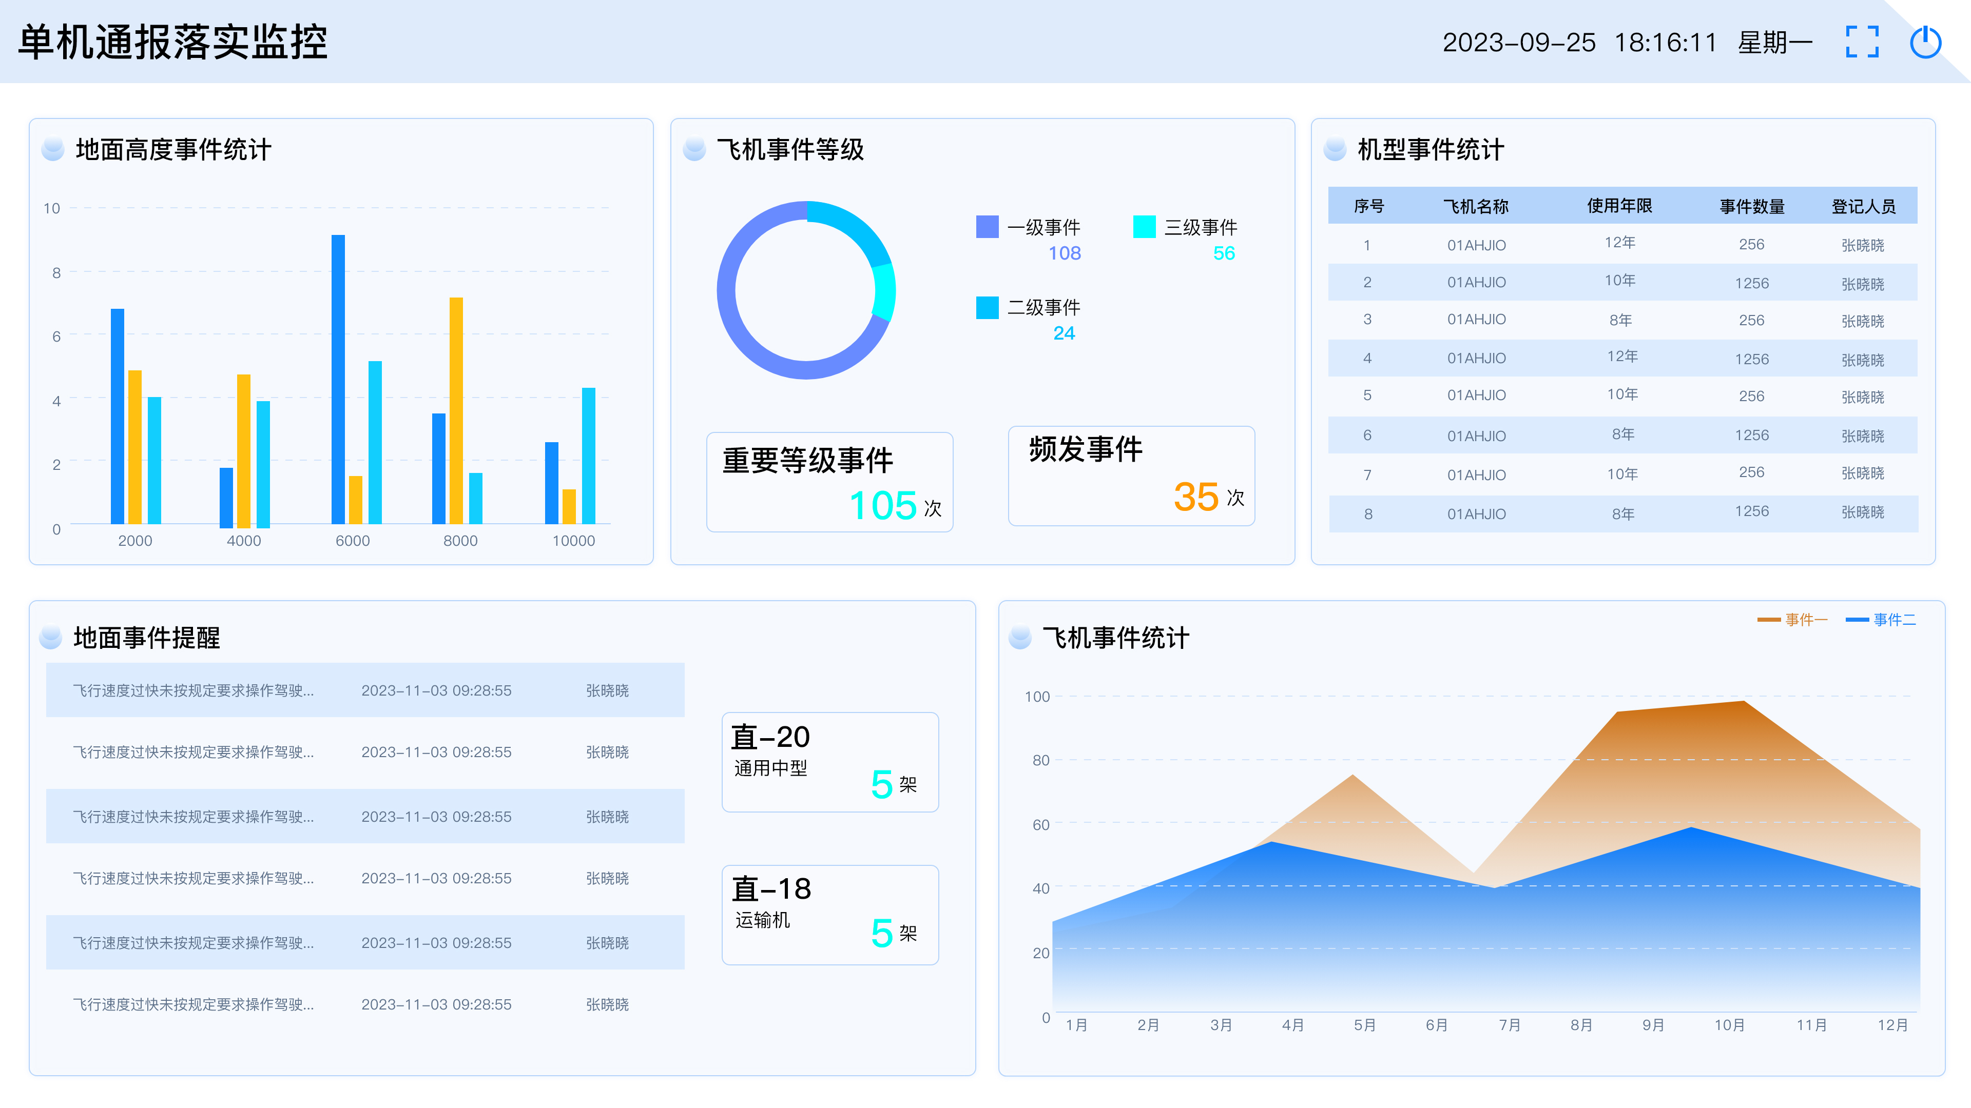
Task: Open the 重要等级事件 card
Action: coord(829,482)
